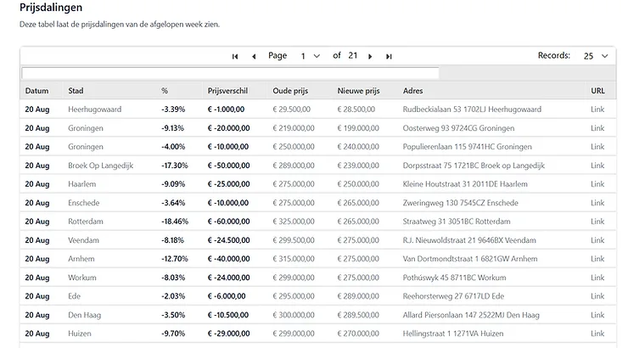Sort by the Datum column header
Viewport: 628px width, 348px height.
point(36,91)
